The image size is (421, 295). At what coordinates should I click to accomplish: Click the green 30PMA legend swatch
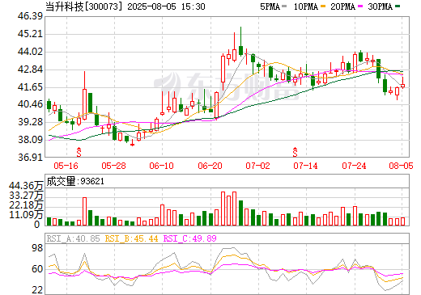[x=398, y=6]
